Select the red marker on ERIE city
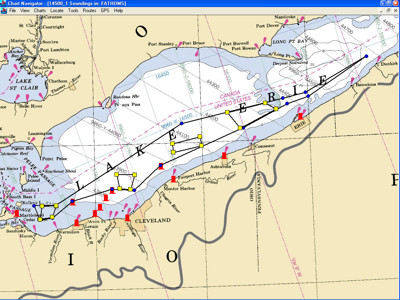 pos(301,116)
